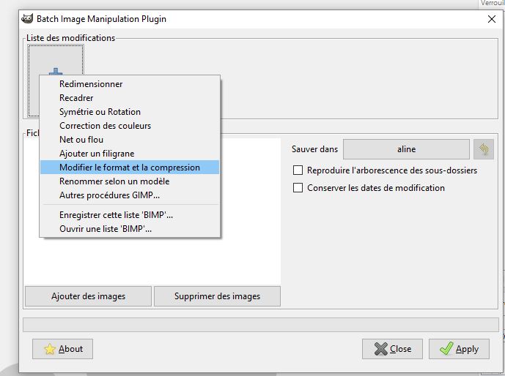Viewport: 505px width, 376px height.
Task: Click the progress bar above About
Action: [x=261, y=325]
